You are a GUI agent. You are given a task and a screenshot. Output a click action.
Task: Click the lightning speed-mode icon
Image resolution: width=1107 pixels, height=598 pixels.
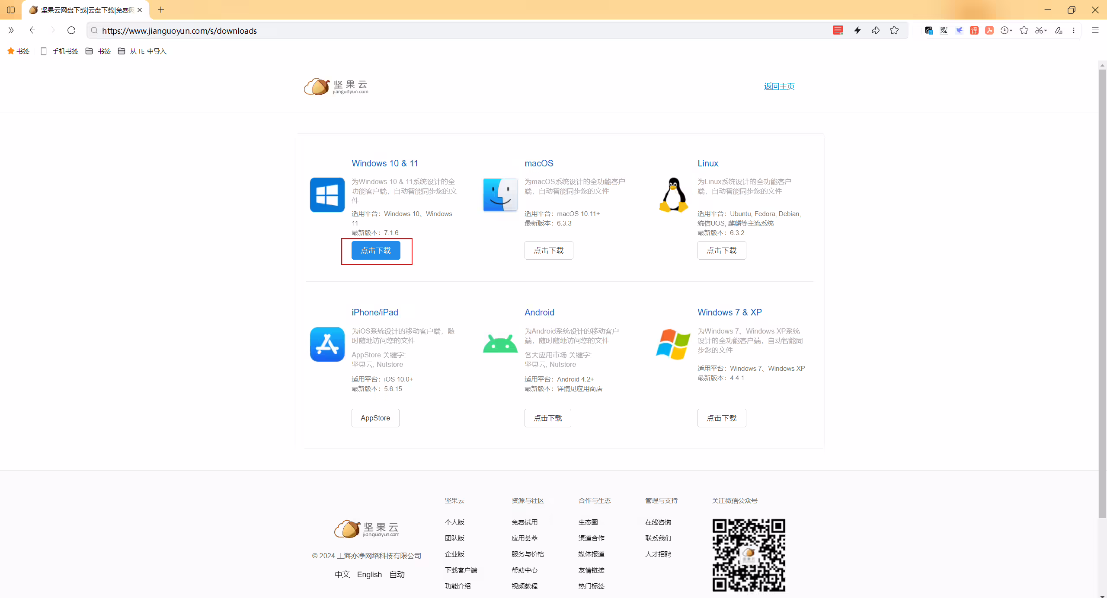click(857, 30)
